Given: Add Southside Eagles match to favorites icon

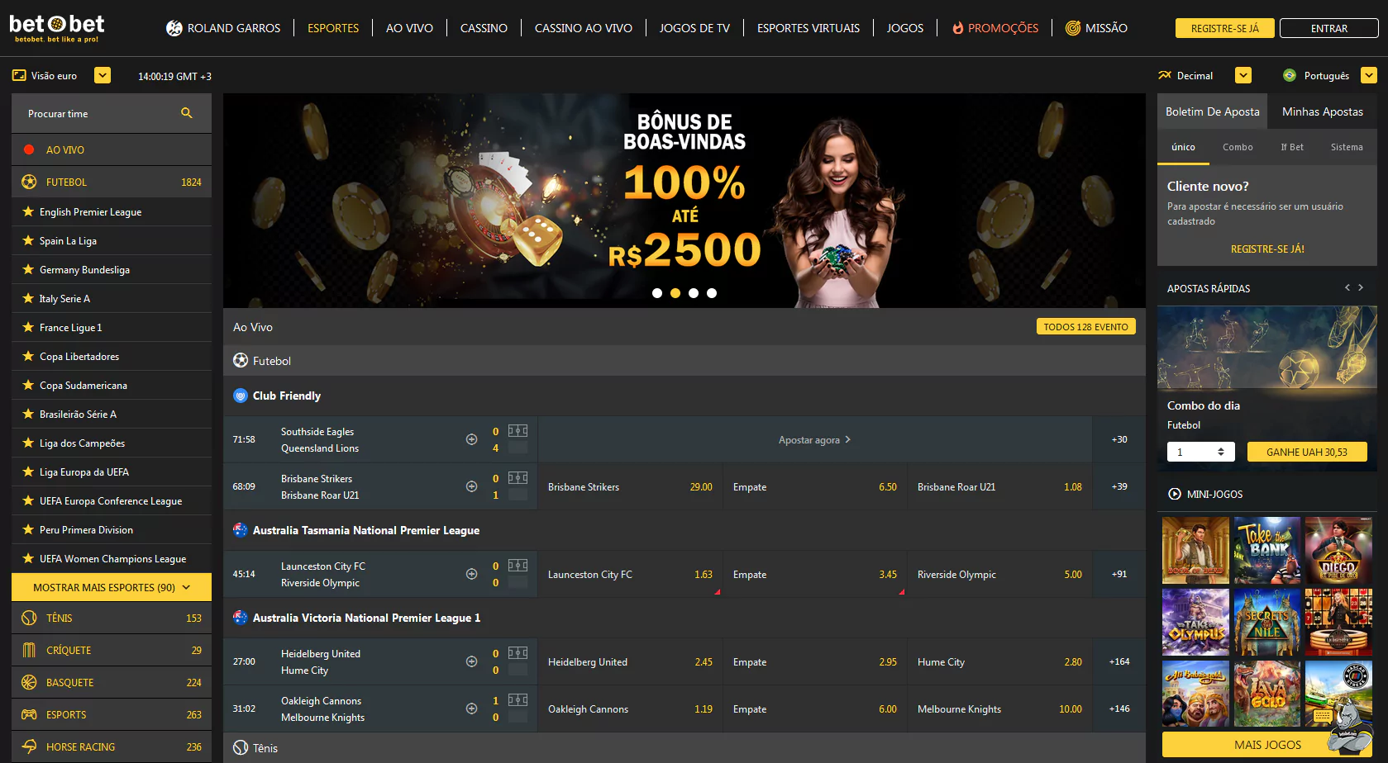Looking at the screenshot, I should point(471,439).
